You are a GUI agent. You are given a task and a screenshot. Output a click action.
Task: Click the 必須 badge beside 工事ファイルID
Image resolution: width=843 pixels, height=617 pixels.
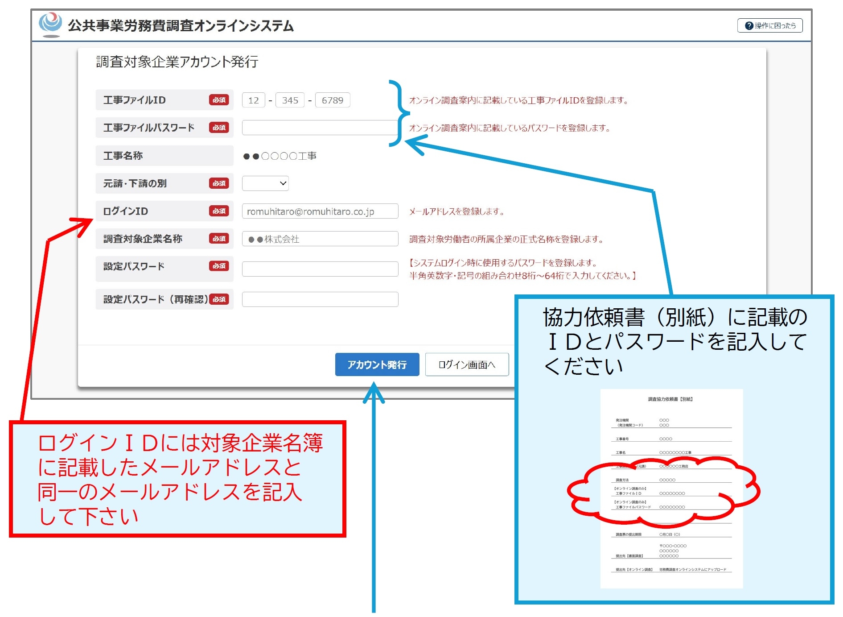(x=219, y=100)
